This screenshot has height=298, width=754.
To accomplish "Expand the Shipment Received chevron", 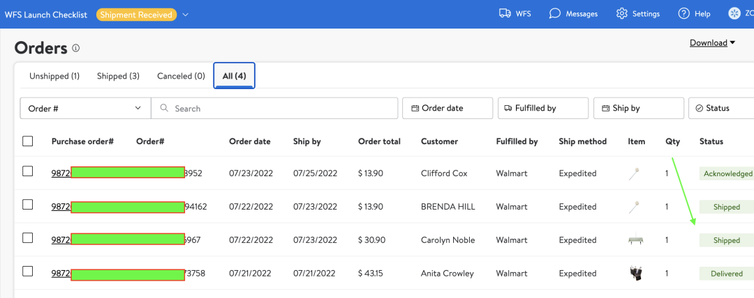I will point(186,15).
